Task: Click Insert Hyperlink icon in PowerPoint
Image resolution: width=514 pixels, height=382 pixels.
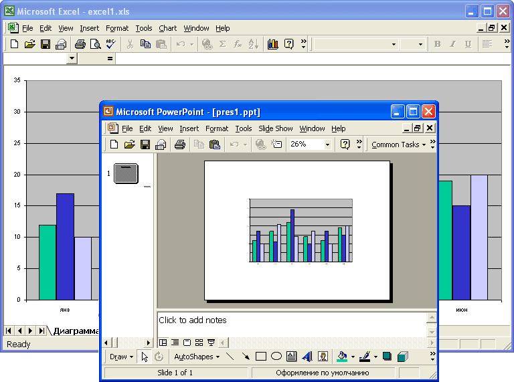Action: 261,144
